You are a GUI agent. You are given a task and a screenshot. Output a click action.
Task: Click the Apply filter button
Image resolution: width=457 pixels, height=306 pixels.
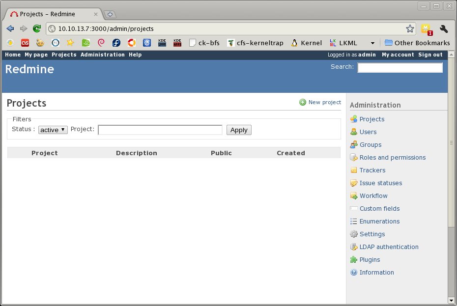pyautogui.click(x=239, y=130)
